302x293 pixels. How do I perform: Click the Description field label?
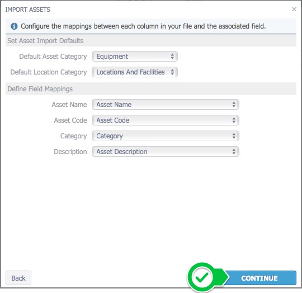pos(70,152)
